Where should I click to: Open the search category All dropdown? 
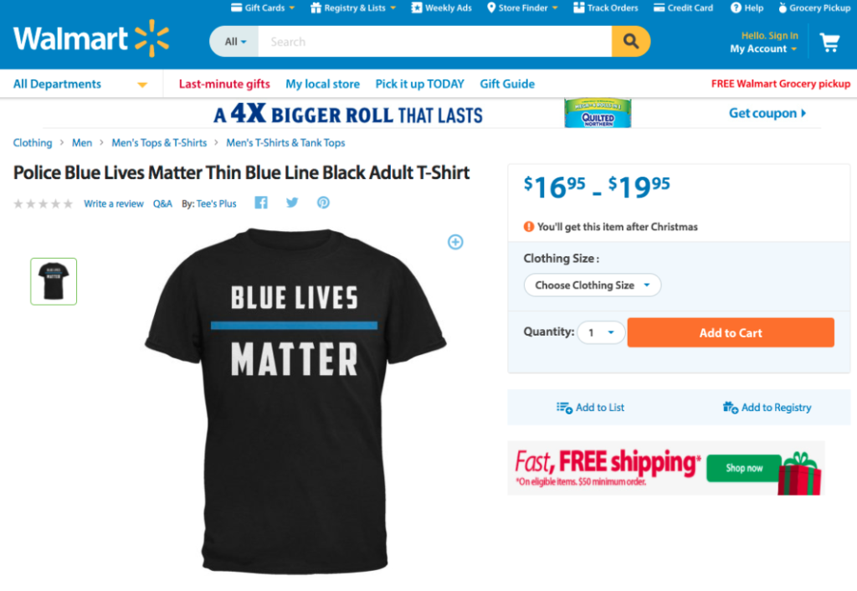(234, 42)
